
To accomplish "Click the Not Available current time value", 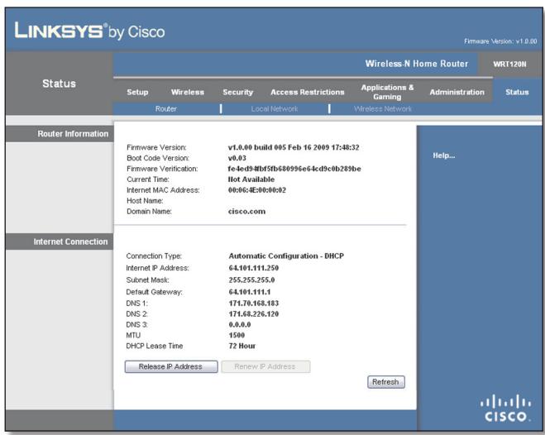I will 251,179.
